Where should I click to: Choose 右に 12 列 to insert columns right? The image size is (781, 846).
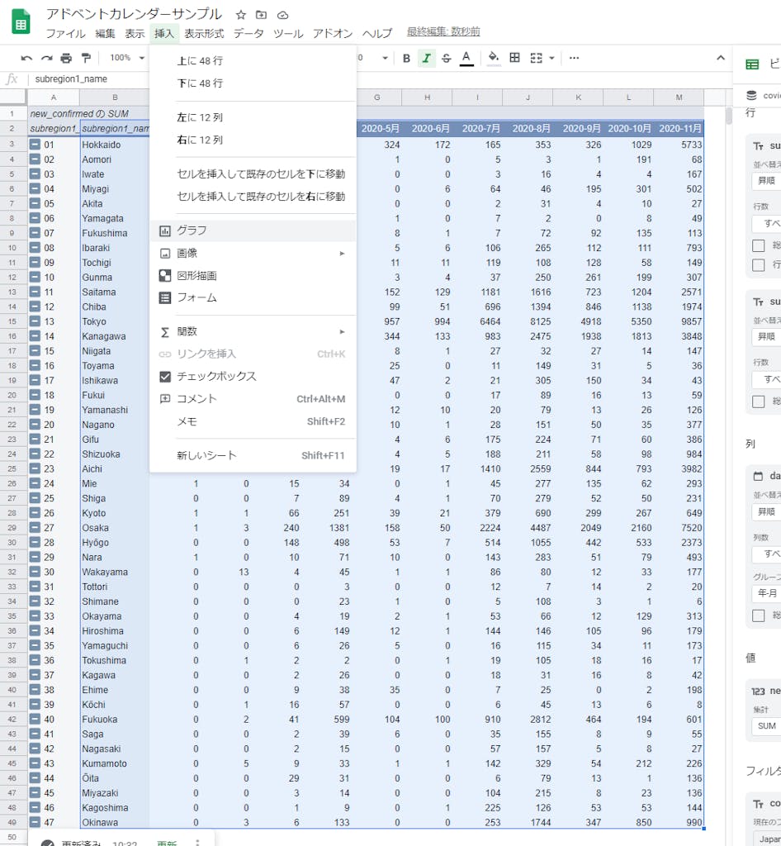(253, 140)
